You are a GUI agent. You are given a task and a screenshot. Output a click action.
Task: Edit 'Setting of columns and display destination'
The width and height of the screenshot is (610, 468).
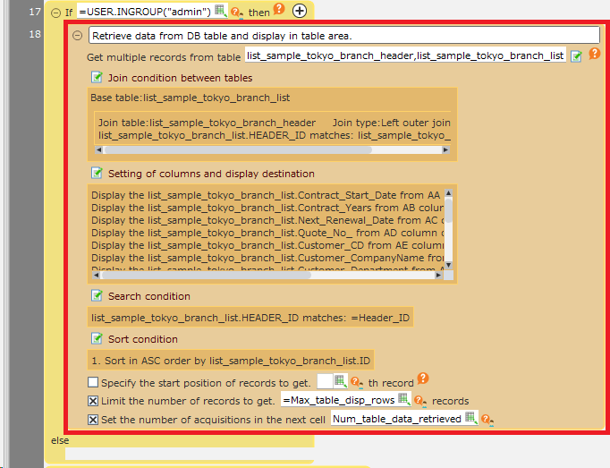pyautogui.click(x=97, y=173)
